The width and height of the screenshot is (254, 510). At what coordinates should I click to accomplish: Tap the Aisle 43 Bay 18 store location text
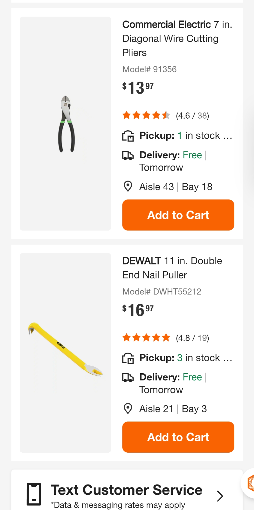(x=176, y=187)
